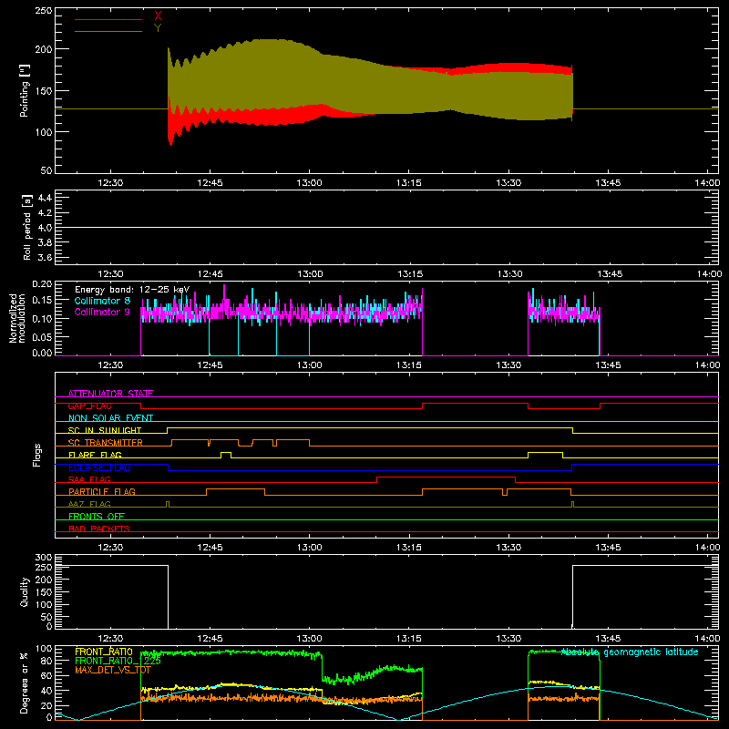Click the 'Collimator 8' legend label
Viewport: 729px width, 729px height.
click(102, 301)
